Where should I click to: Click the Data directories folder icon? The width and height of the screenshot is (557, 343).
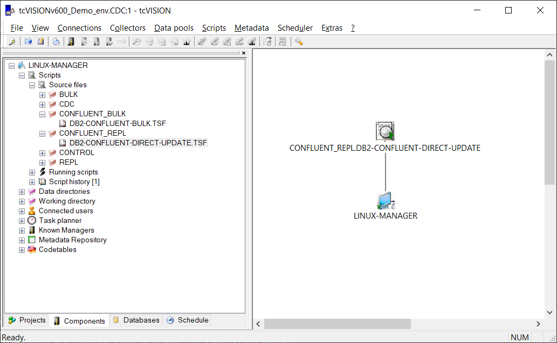pyautogui.click(x=32, y=192)
